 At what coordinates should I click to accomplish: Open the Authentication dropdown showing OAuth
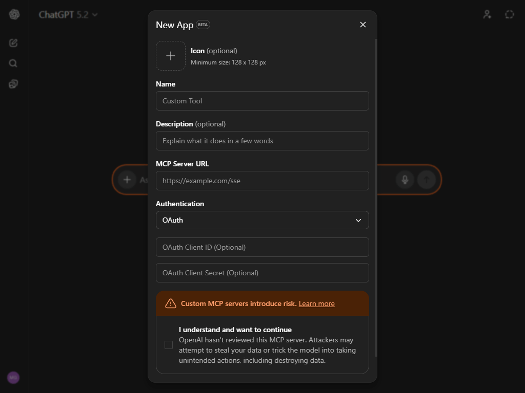tap(262, 220)
